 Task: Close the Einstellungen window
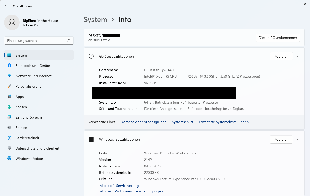pos(305,4)
